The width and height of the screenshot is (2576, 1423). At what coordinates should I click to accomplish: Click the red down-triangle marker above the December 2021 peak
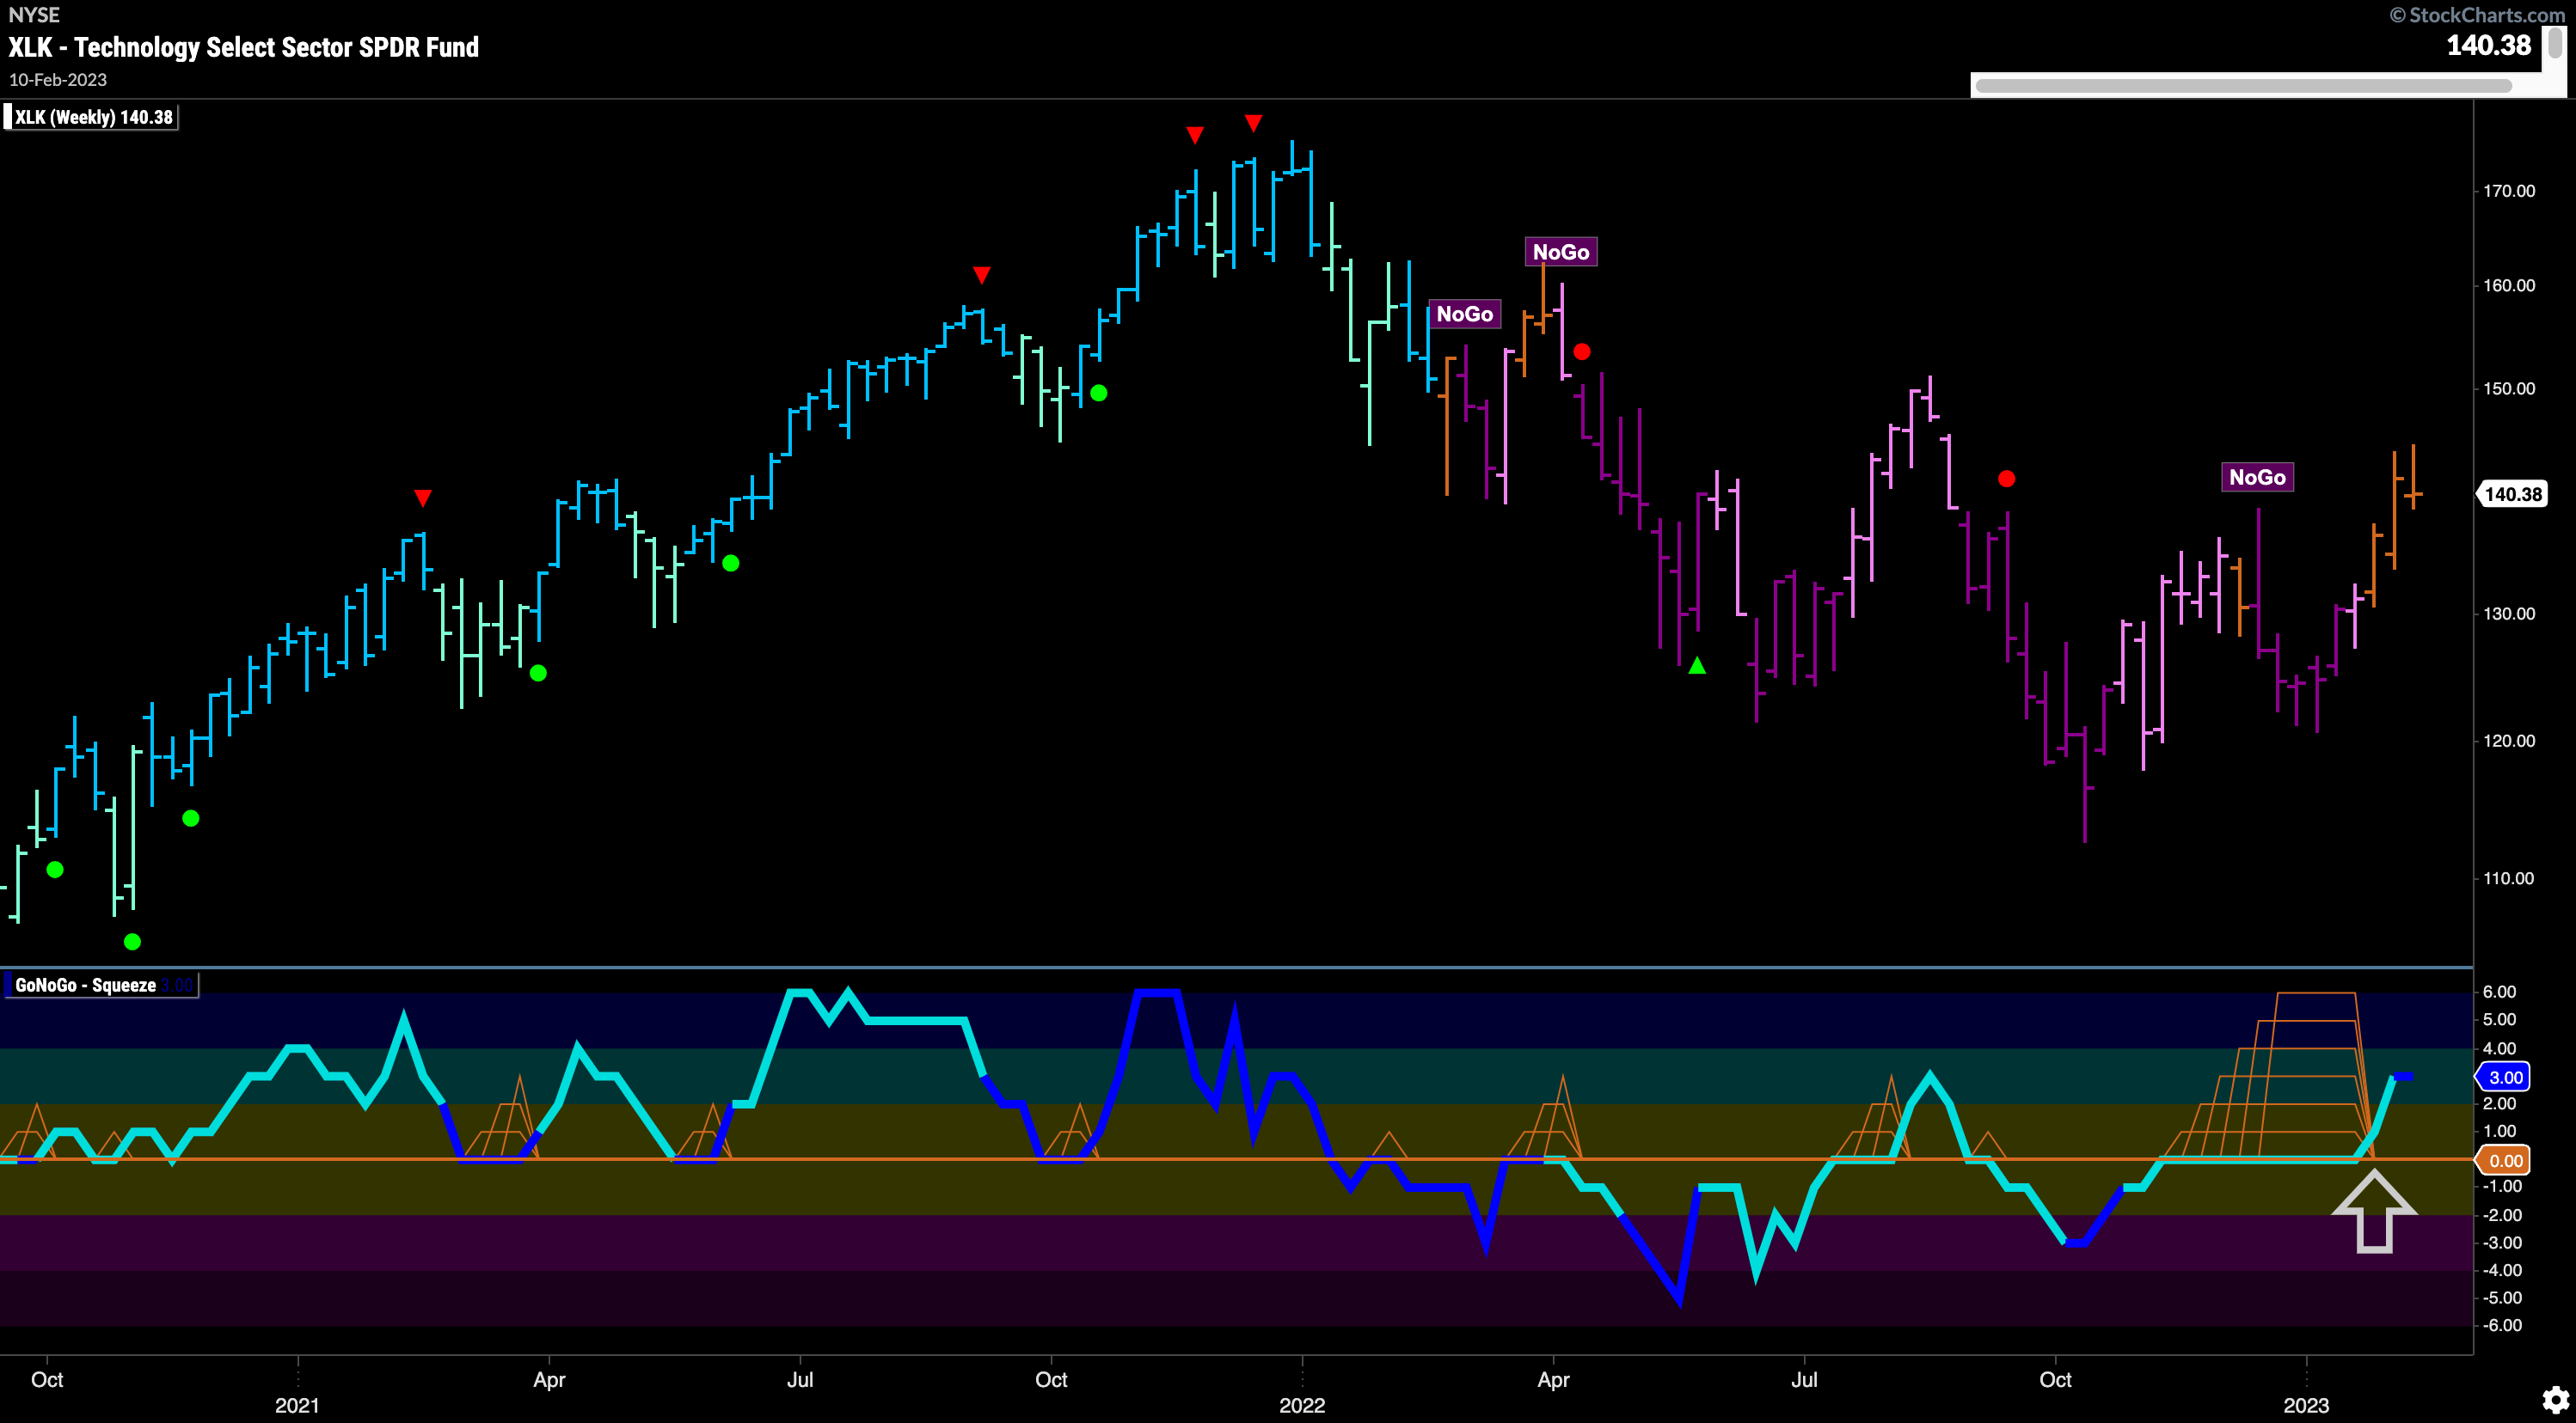pyautogui.click(x=1253, y=123)
